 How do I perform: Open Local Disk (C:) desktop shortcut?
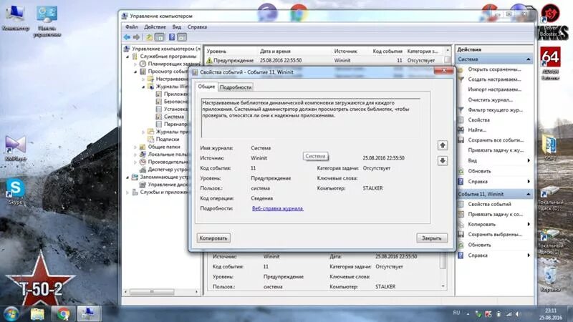pos(550,242)
